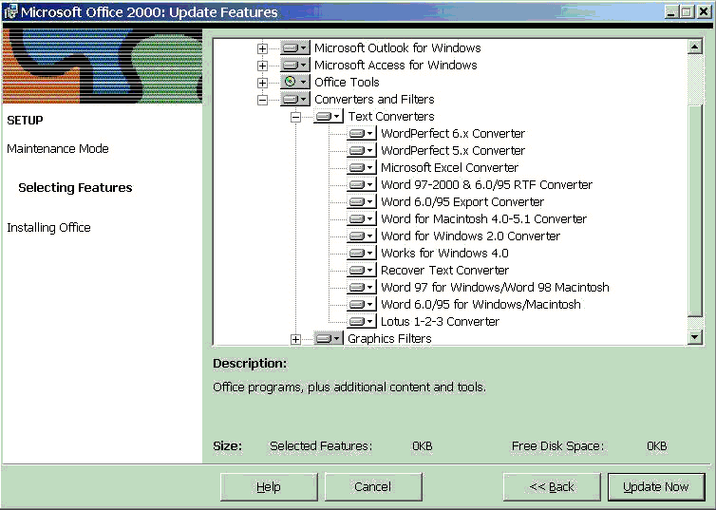
Task: Select Word for Macintosh 4.0-5.1 Converter entry
Action: click(483, 219)
